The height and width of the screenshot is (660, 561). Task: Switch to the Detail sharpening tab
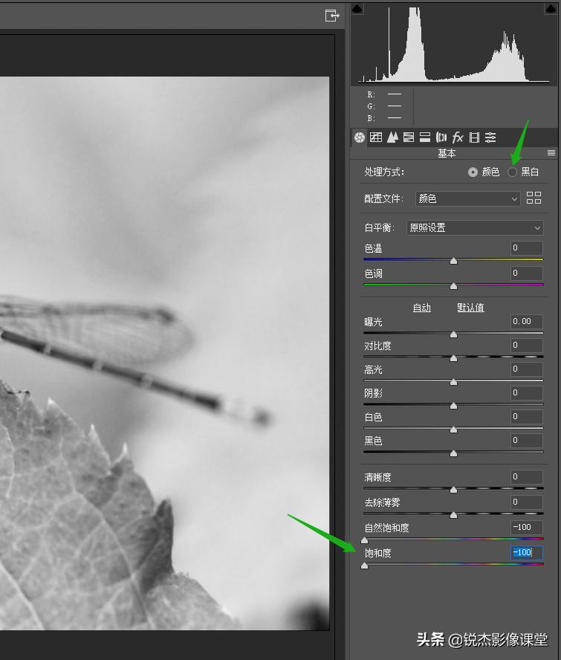[392, 137]
